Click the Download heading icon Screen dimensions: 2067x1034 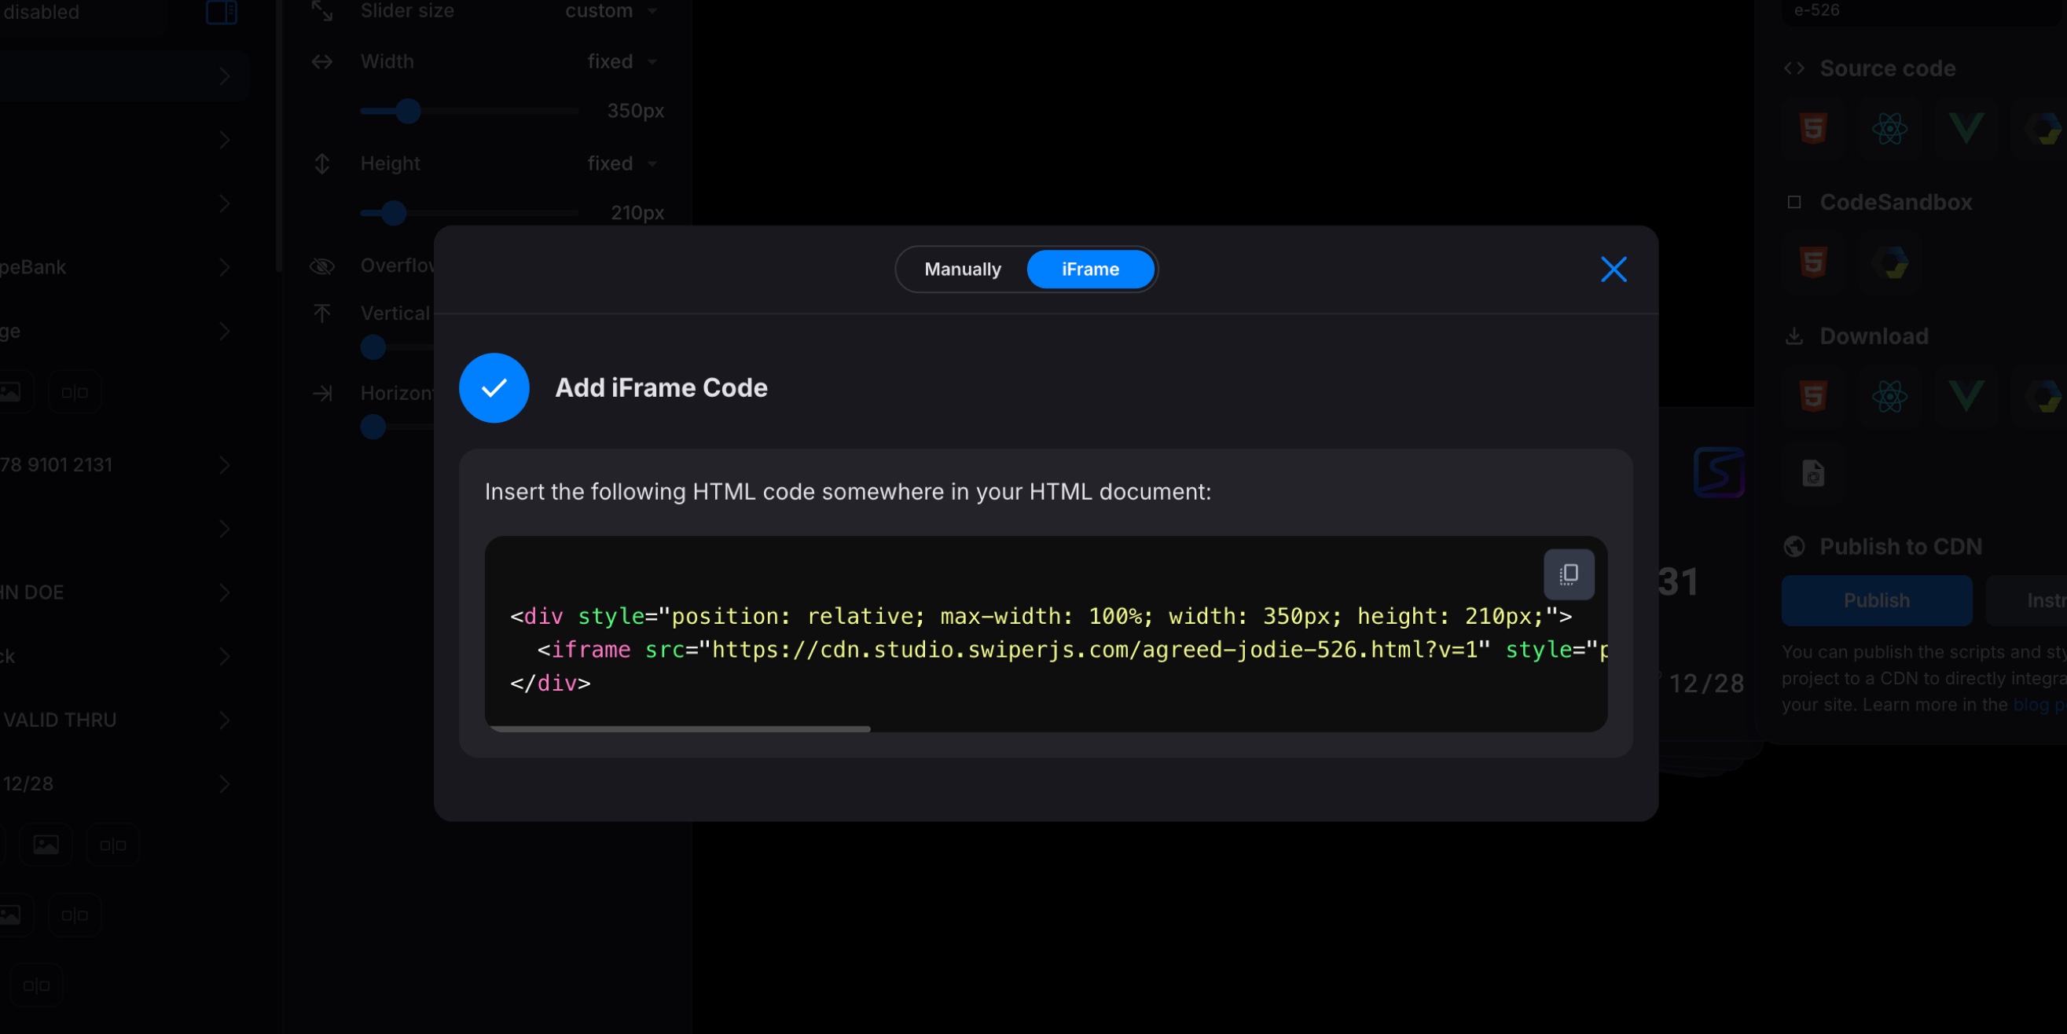(x=1795, y=336)
